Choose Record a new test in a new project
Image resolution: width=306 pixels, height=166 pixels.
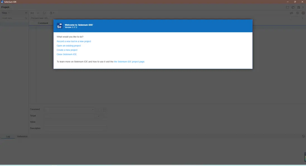[x=74, y=41]
